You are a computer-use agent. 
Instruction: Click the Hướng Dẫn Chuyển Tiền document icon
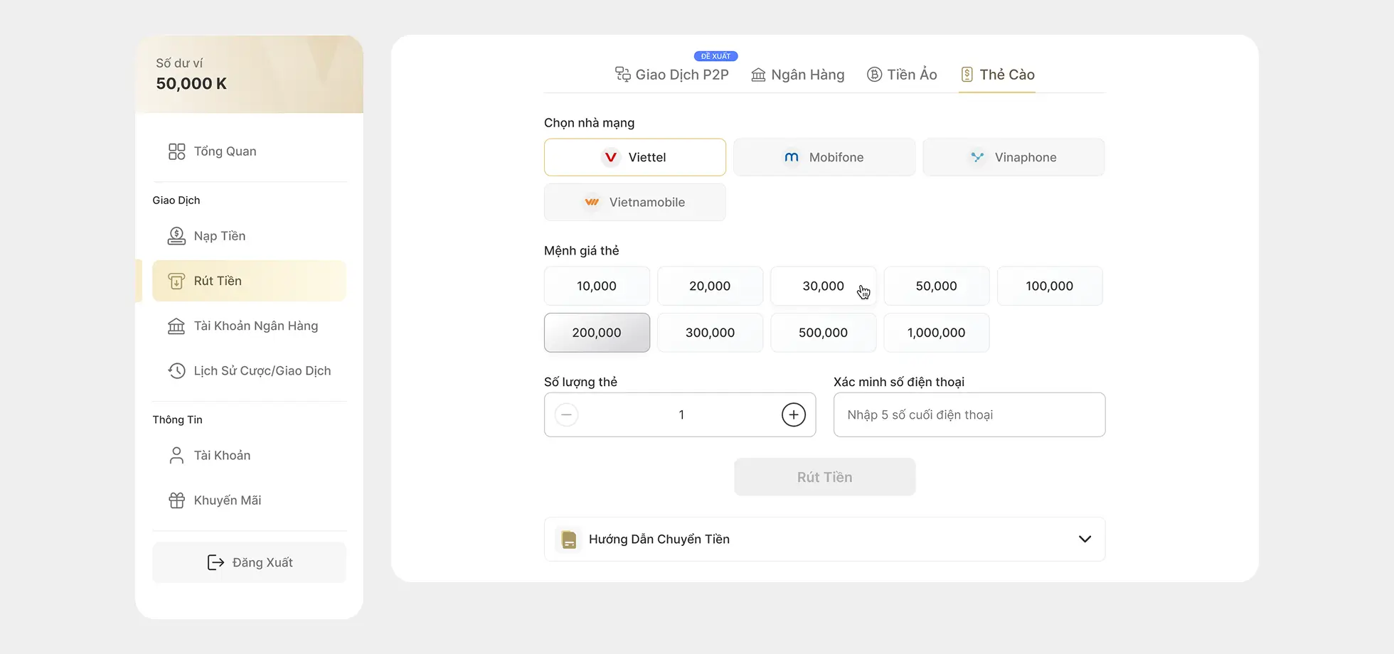pos(569,540)
